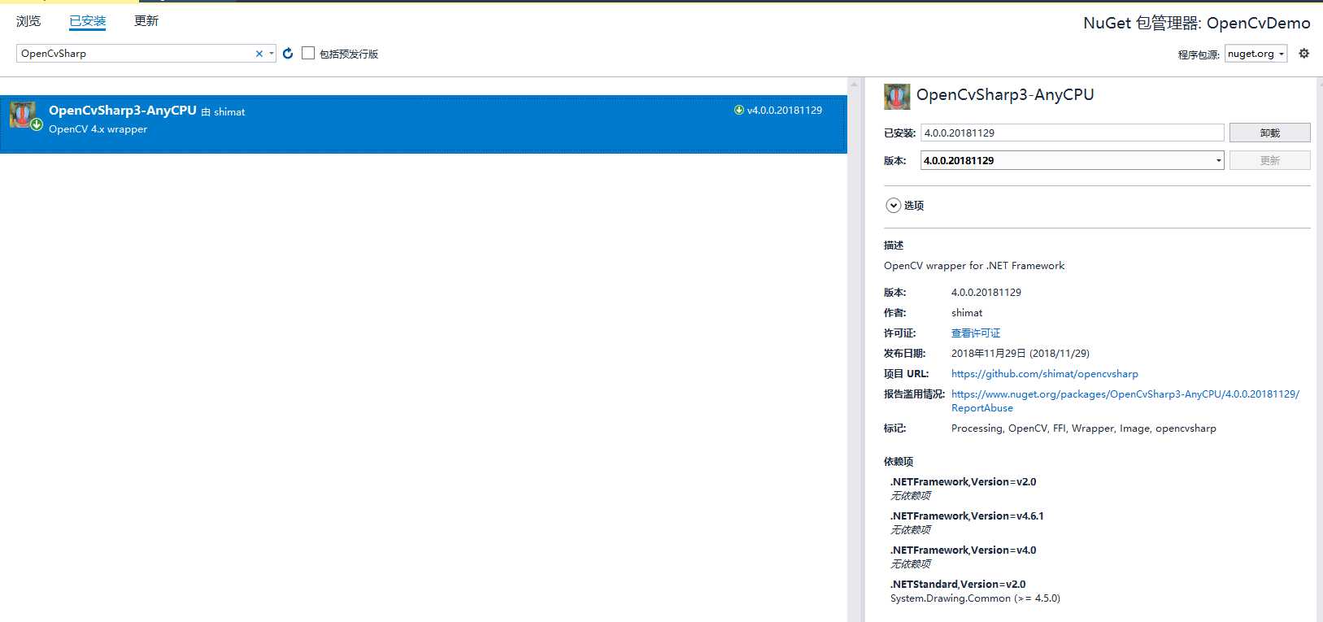Screen dimensions: 1323x622
Task: Click the package logo in details pane
Action: [x=897, y=97]
